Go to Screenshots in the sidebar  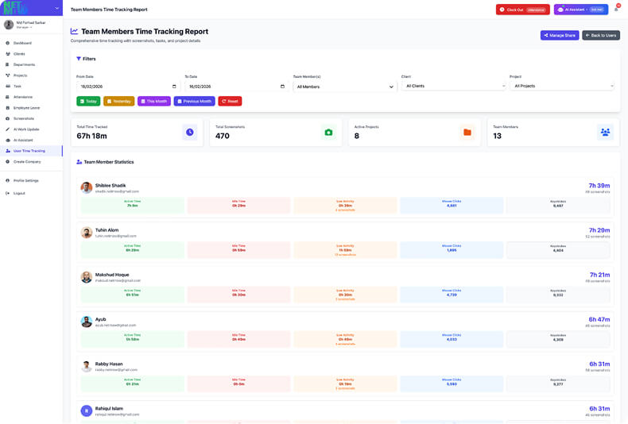click(23, 118)
